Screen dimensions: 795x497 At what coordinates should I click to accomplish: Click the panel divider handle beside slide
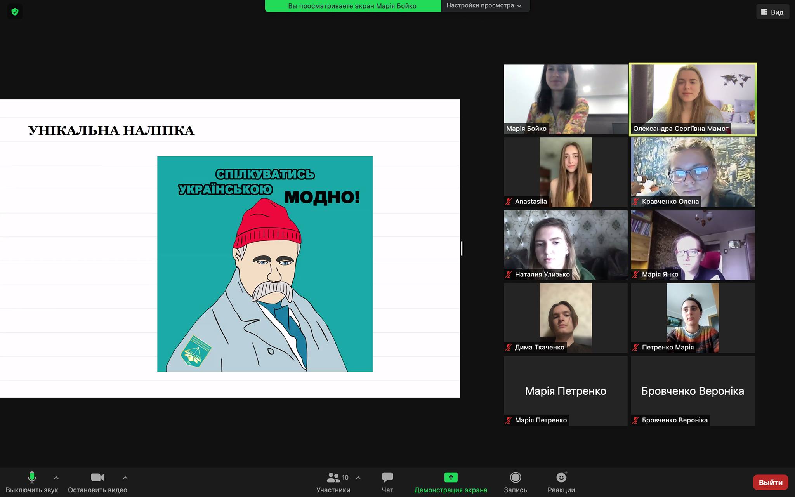pyautogui.click(x=462, y=248)
